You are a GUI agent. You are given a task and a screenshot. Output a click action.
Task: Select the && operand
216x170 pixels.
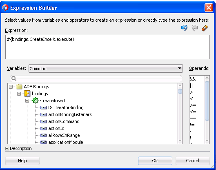tap(193, 79)
